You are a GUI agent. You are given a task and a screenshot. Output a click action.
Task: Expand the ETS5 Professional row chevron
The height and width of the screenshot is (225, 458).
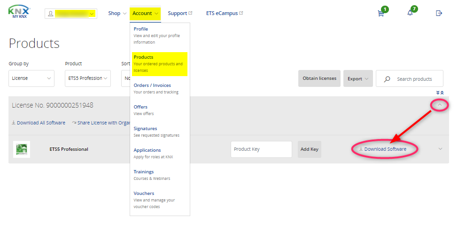tap(441, 149)
